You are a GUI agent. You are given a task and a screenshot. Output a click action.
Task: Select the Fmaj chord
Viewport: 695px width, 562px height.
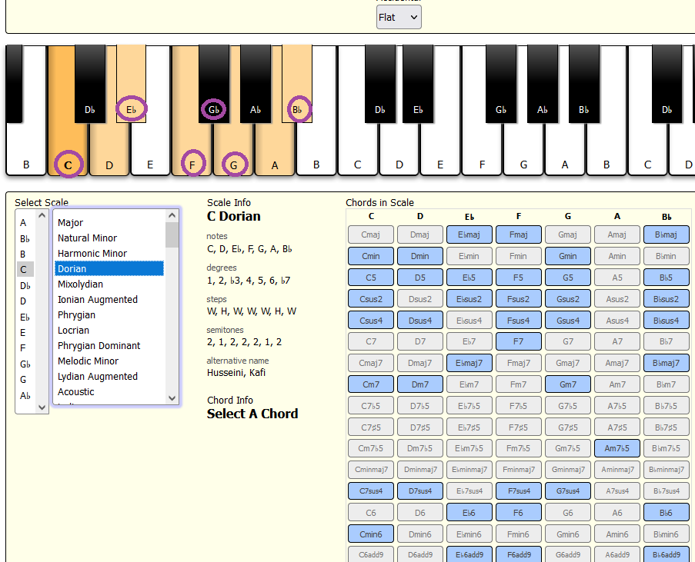click(518, 234)
